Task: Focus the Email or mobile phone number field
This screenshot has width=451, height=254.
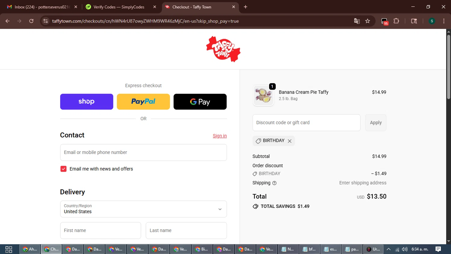Action: [x=143, y=152]
